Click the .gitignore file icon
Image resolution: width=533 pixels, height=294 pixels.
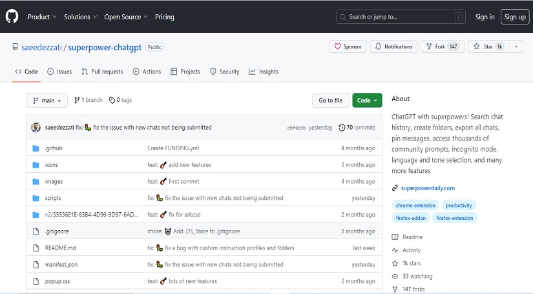coord(36,231)
